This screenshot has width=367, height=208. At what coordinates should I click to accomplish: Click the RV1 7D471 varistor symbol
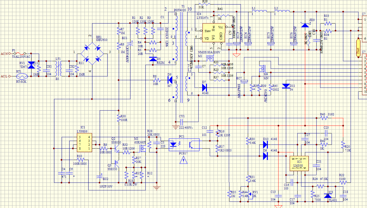[31, 65]
